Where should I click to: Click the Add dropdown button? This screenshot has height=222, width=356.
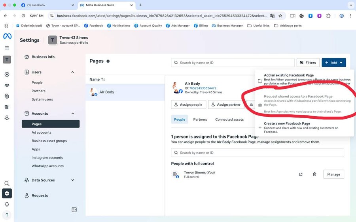[334, 63]
